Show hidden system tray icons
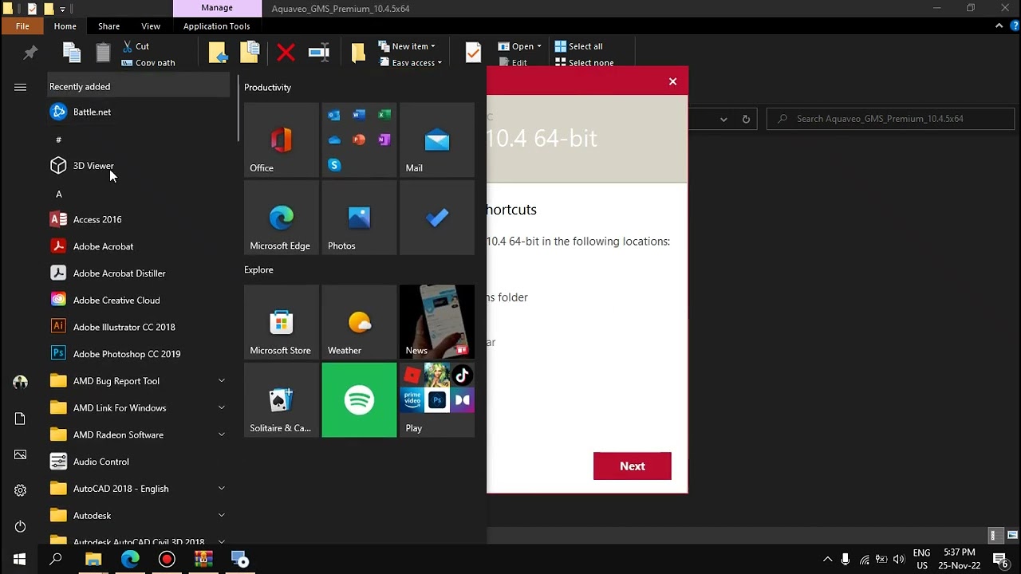 click(x=827, y=560)
